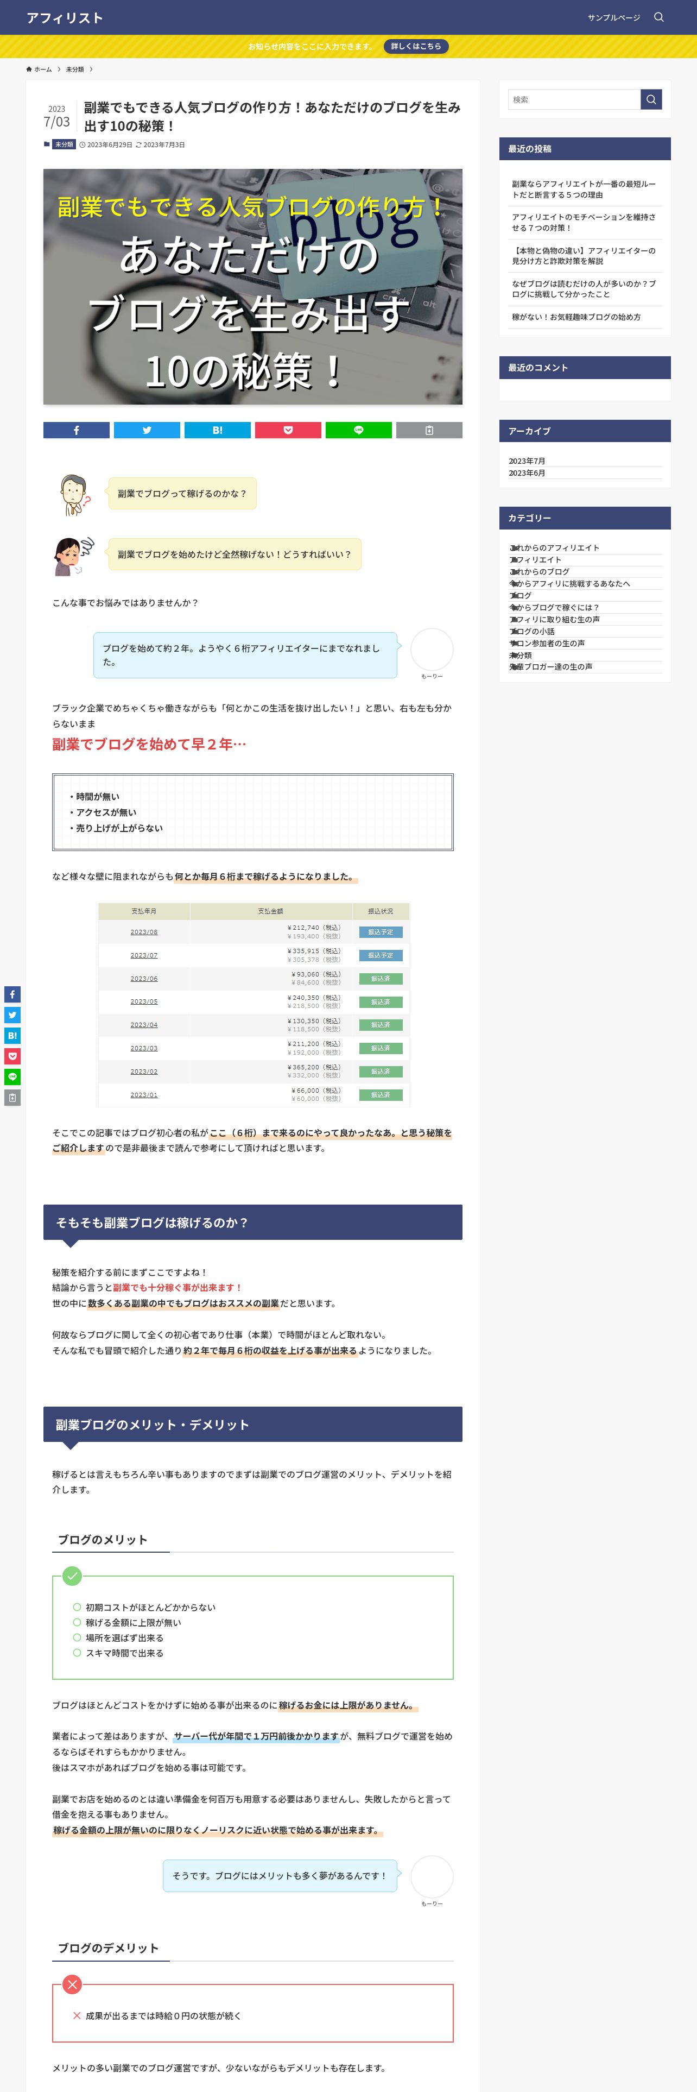This screenshot has height=2092, width=697.
Task: Click list item 初期コストがほとんどかからない
Action: (x=150, y=1607)
